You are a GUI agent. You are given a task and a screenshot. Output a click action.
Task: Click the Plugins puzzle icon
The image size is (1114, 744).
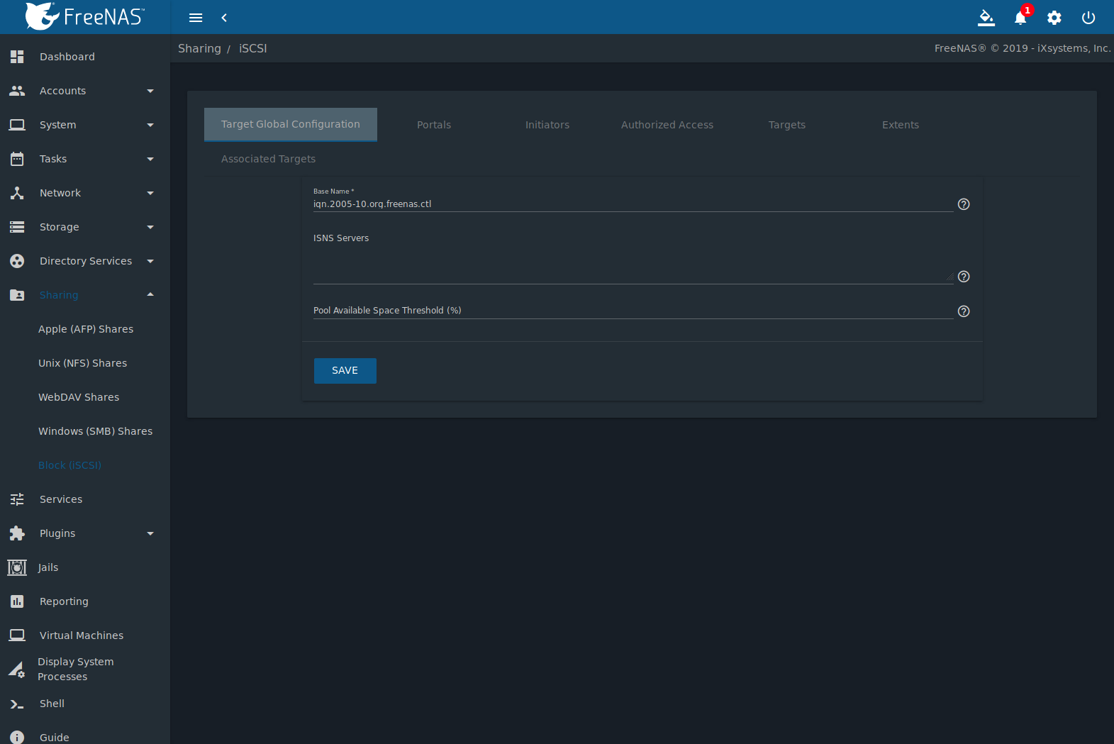(17, 533)
